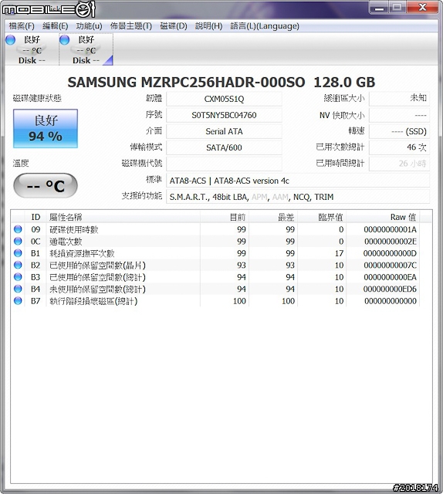Click the 良好 94 % health status button
Image resolution: width=443 pixels, height=494 pixels.
(46, 129)
